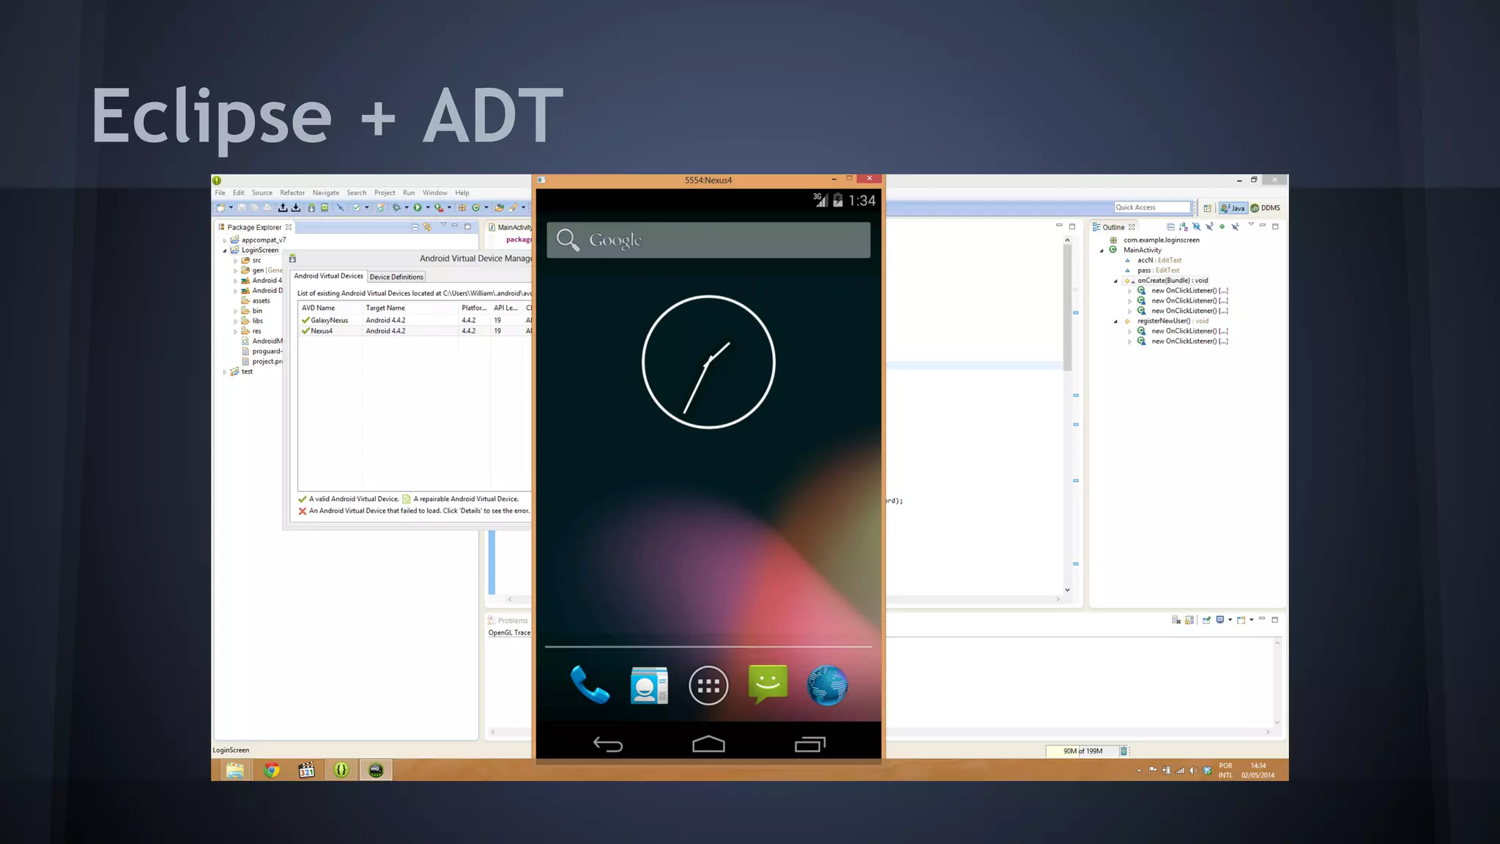
Task: Run garbage collector trash icon
Action: tap(1124, 751)
